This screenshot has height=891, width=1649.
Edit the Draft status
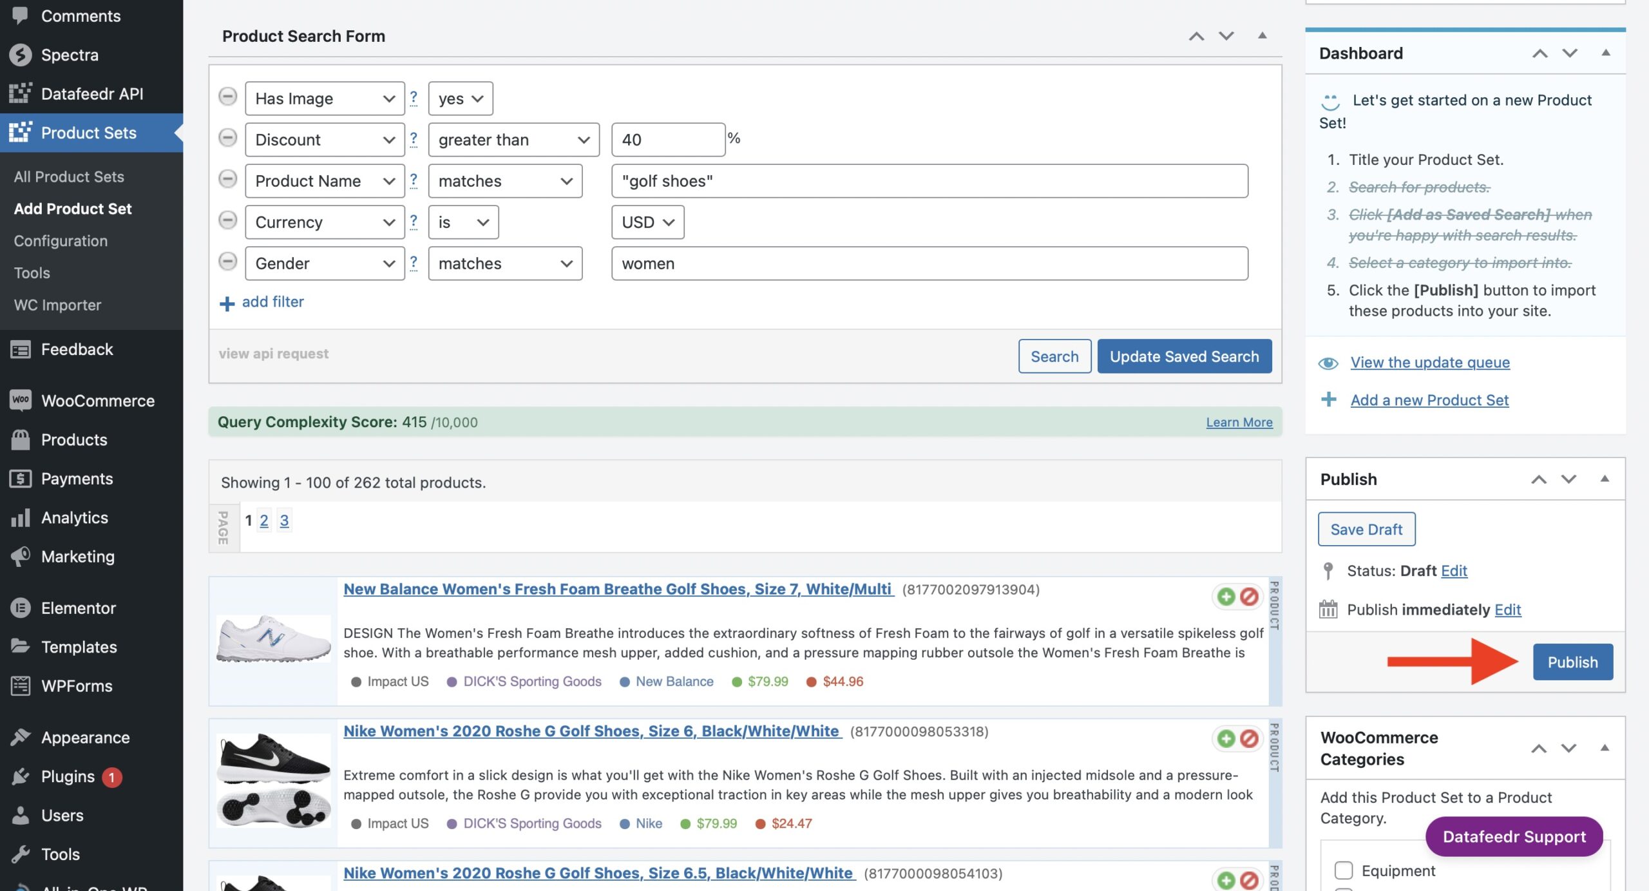1454,570
